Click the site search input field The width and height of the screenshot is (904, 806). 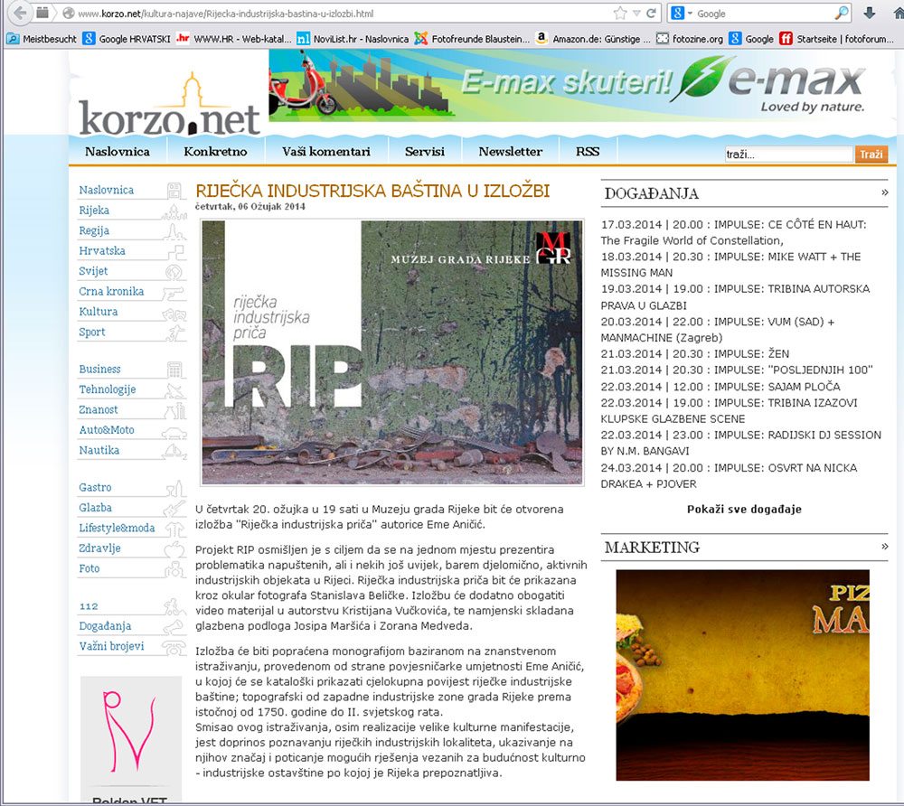[787, 155]
